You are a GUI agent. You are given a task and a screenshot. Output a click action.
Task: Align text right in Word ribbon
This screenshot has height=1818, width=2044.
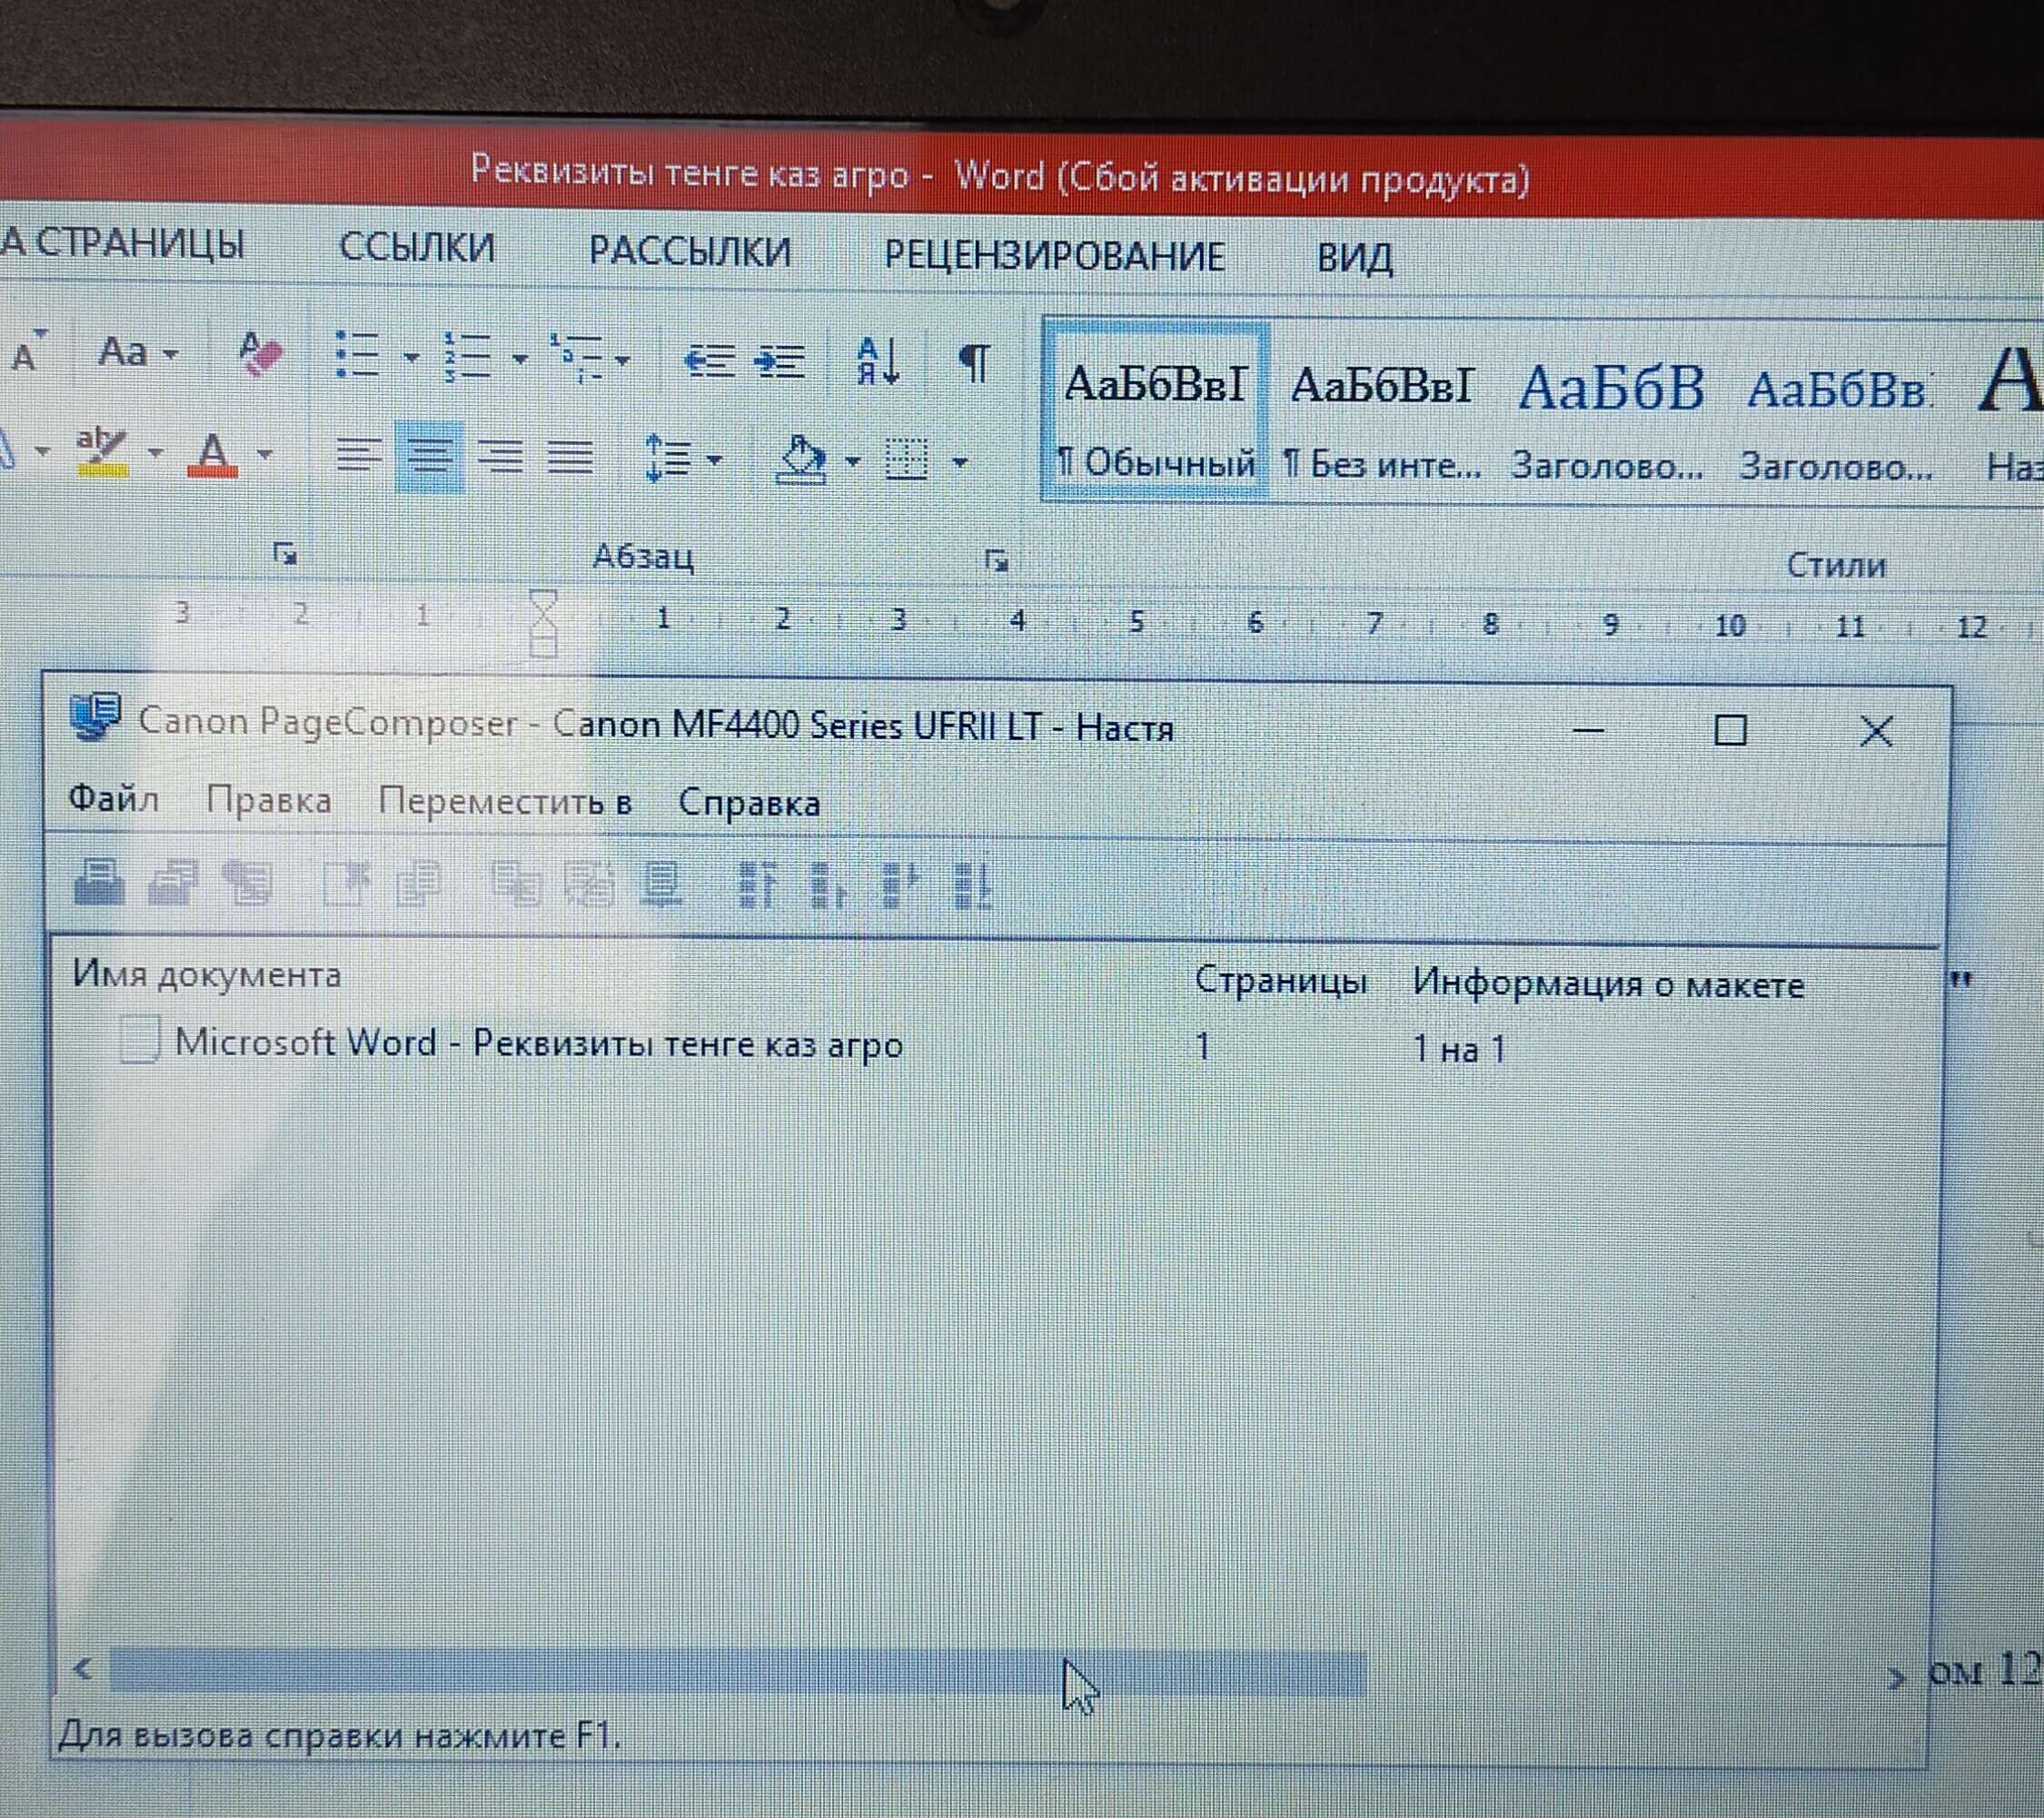point(500,458)
